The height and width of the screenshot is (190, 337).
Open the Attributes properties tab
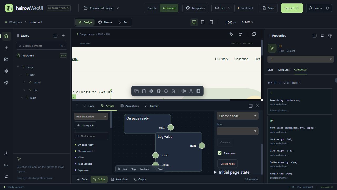pyautogui.click(x=284, y=70)
